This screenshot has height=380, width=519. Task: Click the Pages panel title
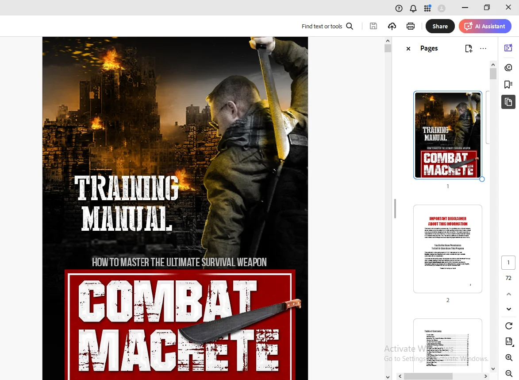[429, 48]
